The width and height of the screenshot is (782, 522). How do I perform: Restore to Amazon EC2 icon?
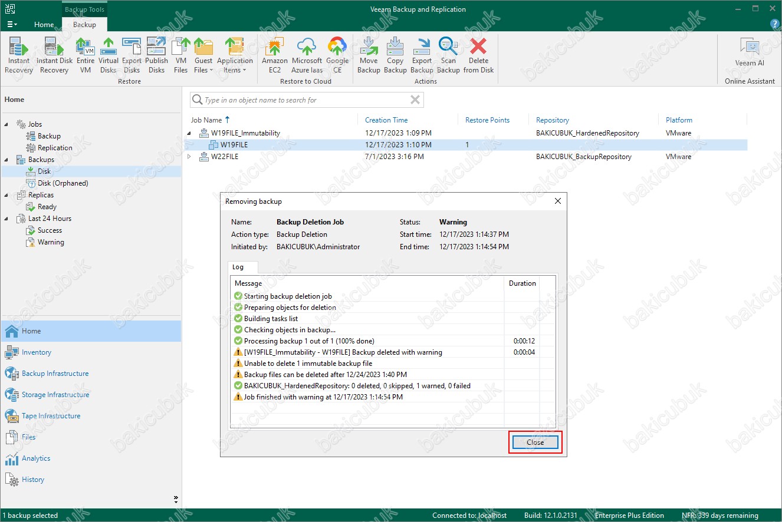point(275,55)
